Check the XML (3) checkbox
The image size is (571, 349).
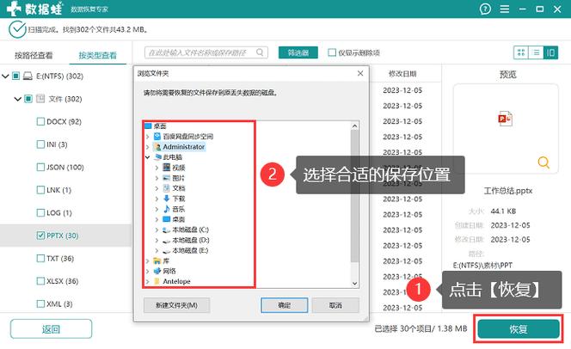(x=40, y=303)
